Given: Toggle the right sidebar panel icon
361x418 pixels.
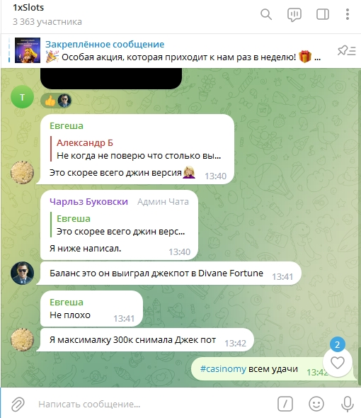Looking at the screenshot, I should (322, 14).
